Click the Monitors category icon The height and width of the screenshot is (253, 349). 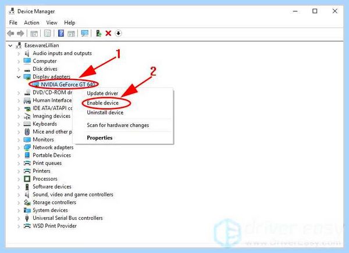[x=27, y=139]
